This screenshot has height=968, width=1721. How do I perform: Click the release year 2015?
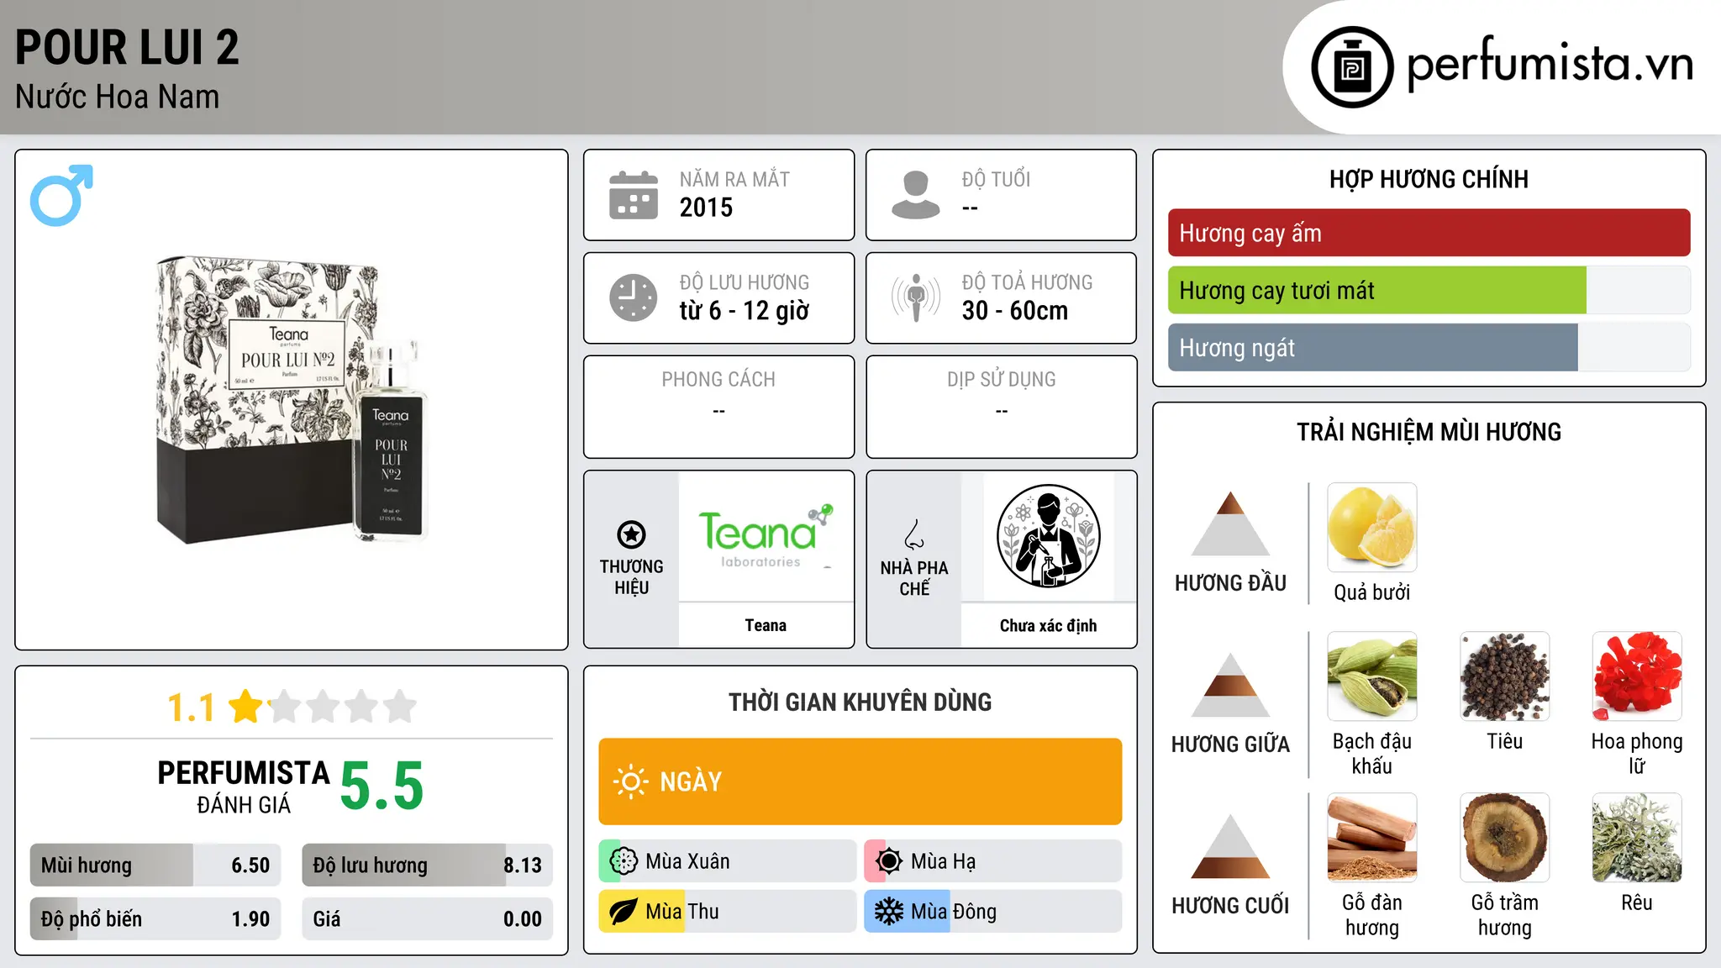pos(706,207)
